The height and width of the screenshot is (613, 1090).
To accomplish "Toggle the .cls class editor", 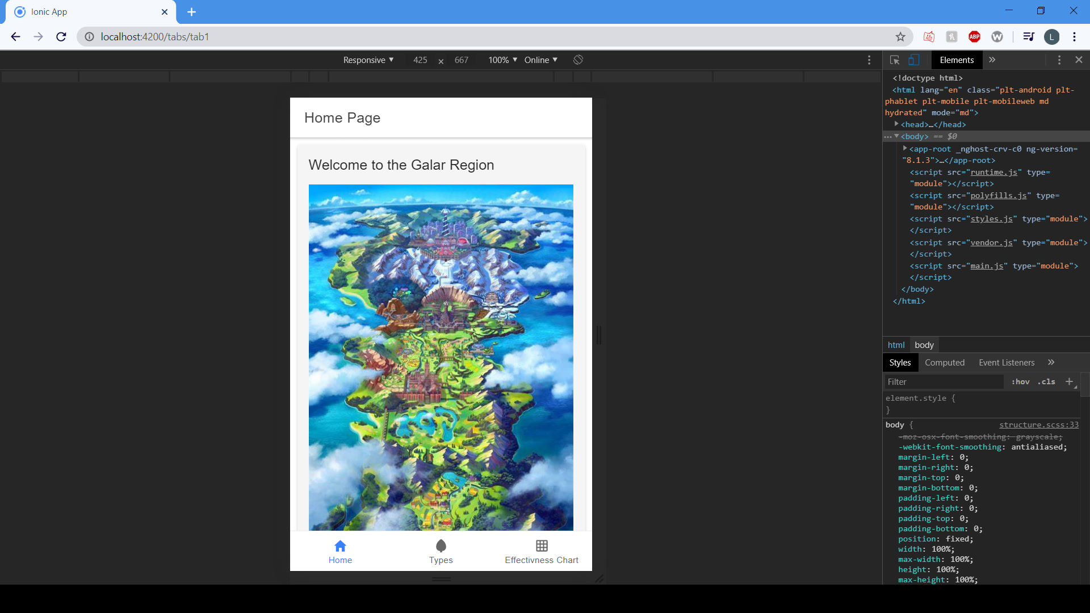I will tap(1046, 382).
